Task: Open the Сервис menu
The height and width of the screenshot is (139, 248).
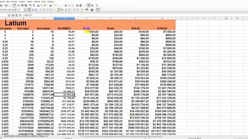Action: tap(30, 2)
